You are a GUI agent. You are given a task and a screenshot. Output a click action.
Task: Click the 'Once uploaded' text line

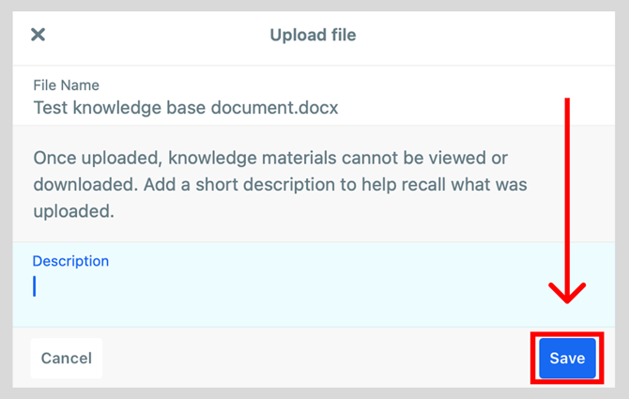point(270,158)
